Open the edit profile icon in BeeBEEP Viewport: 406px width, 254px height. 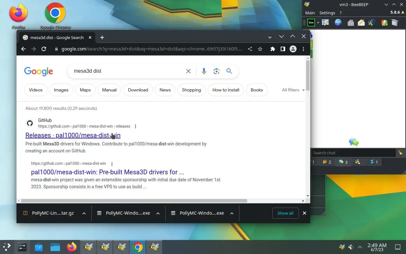tap(325, 23)
